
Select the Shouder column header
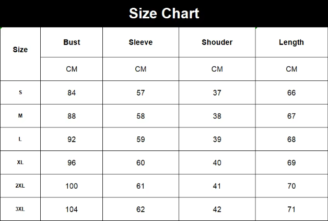coord(217,42)
